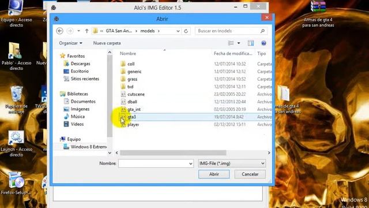The height and width of the screenshot is (208, 369).
Task: Select the cutscene file
Action: click(133, 94)
